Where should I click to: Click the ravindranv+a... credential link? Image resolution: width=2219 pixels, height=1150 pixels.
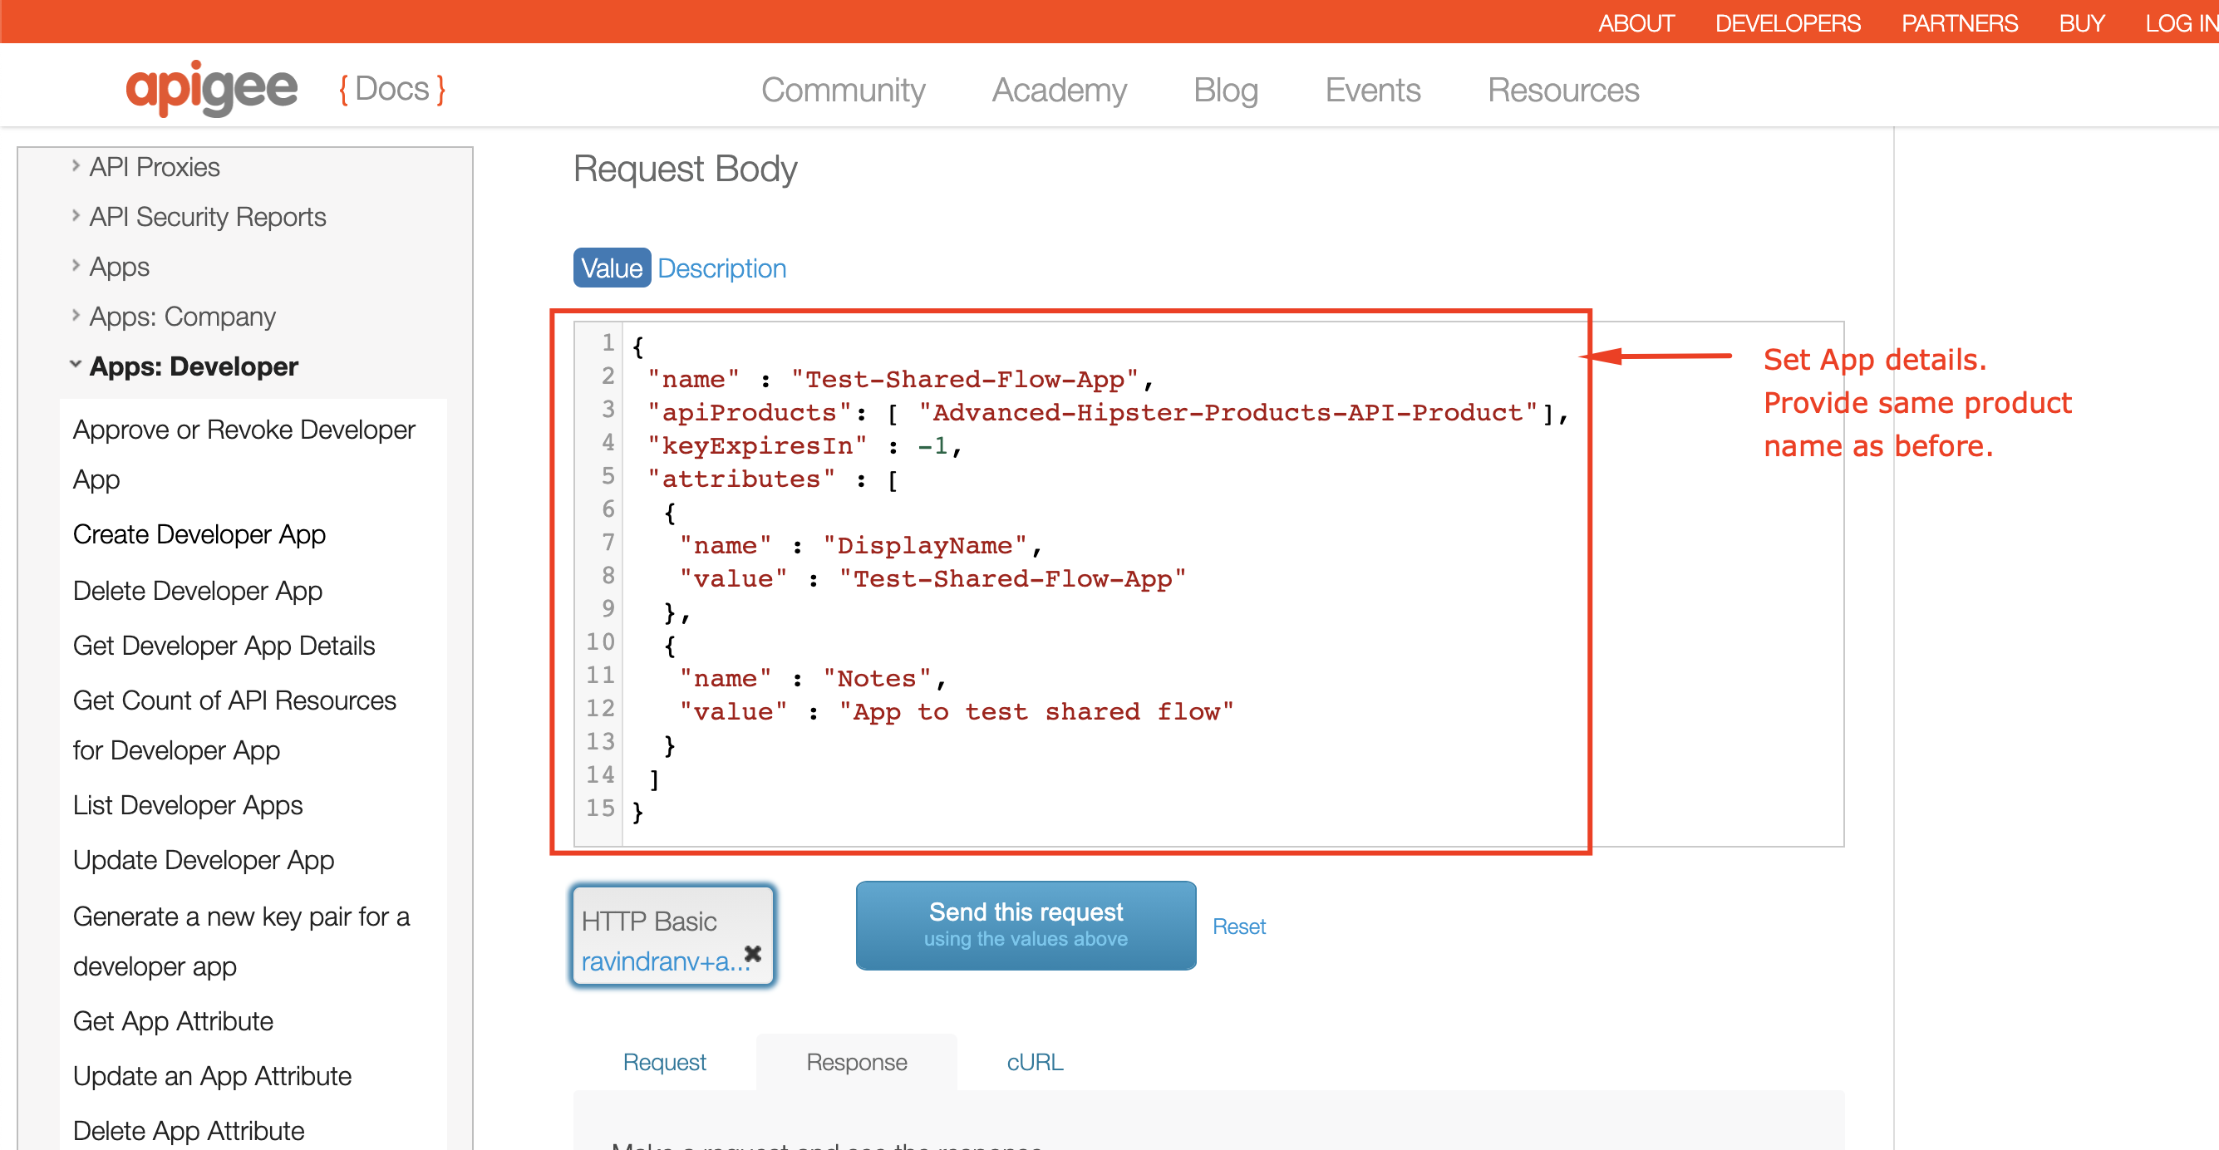[665, 961]
